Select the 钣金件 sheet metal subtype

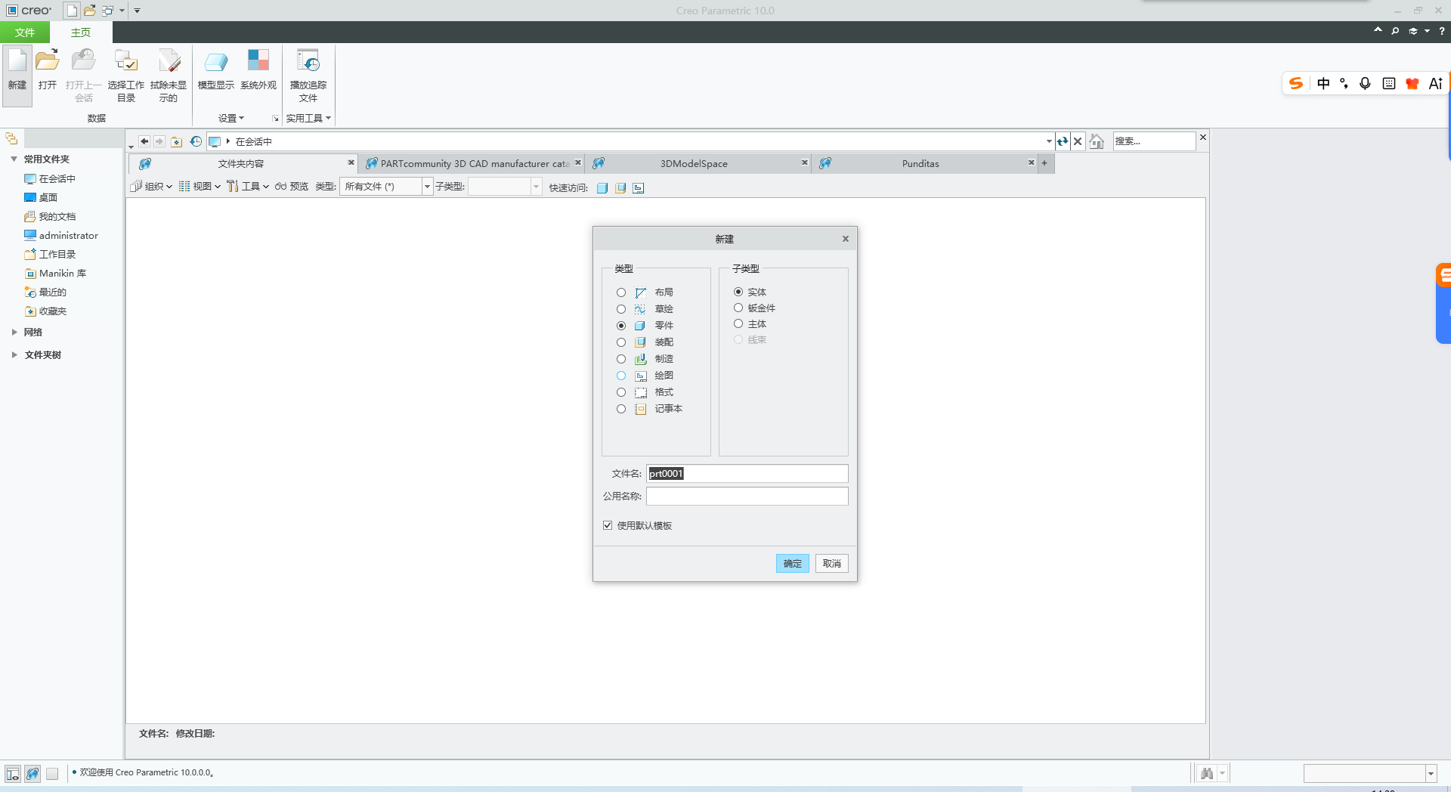coord(738,308)
